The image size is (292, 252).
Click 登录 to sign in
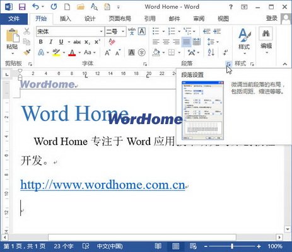(x=272, y=18)
